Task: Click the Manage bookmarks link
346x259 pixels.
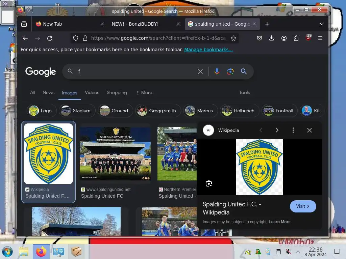Action: pos(208,50)
